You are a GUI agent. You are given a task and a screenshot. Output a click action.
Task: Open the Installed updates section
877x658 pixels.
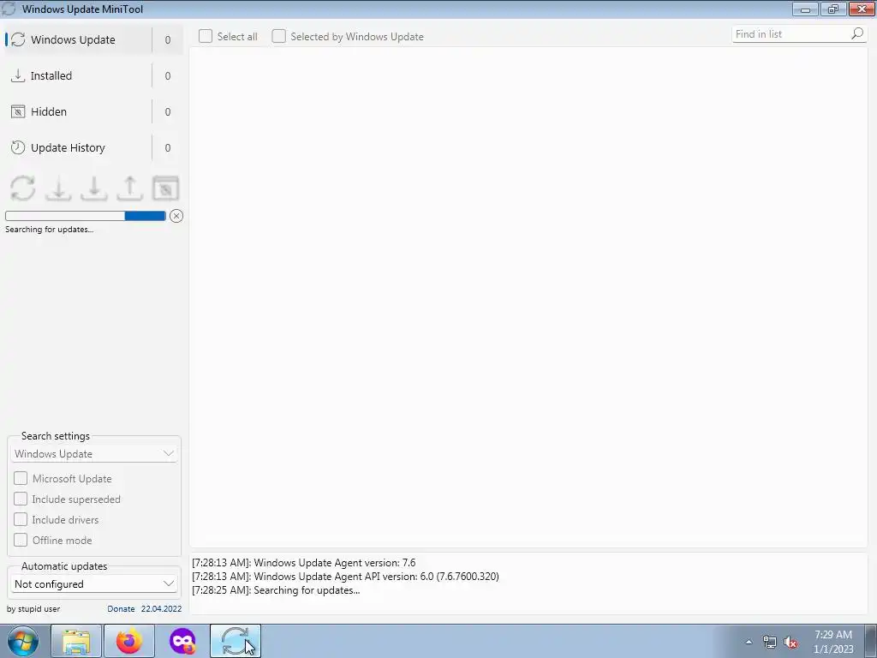tap(93, 75)
